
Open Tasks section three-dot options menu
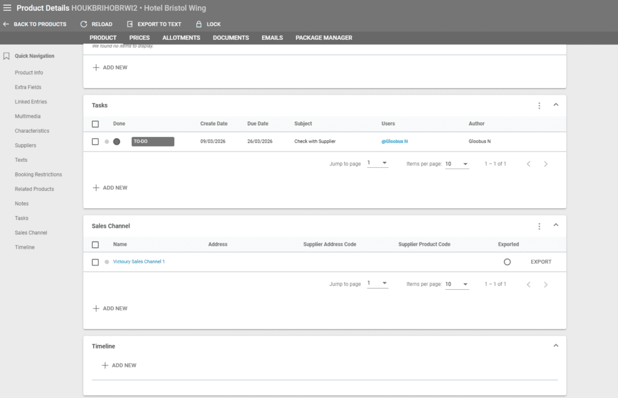point(539,106)
